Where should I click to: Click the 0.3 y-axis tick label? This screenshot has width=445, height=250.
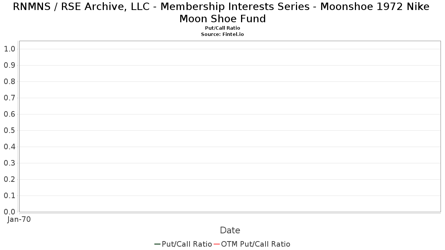click(9, 163)
